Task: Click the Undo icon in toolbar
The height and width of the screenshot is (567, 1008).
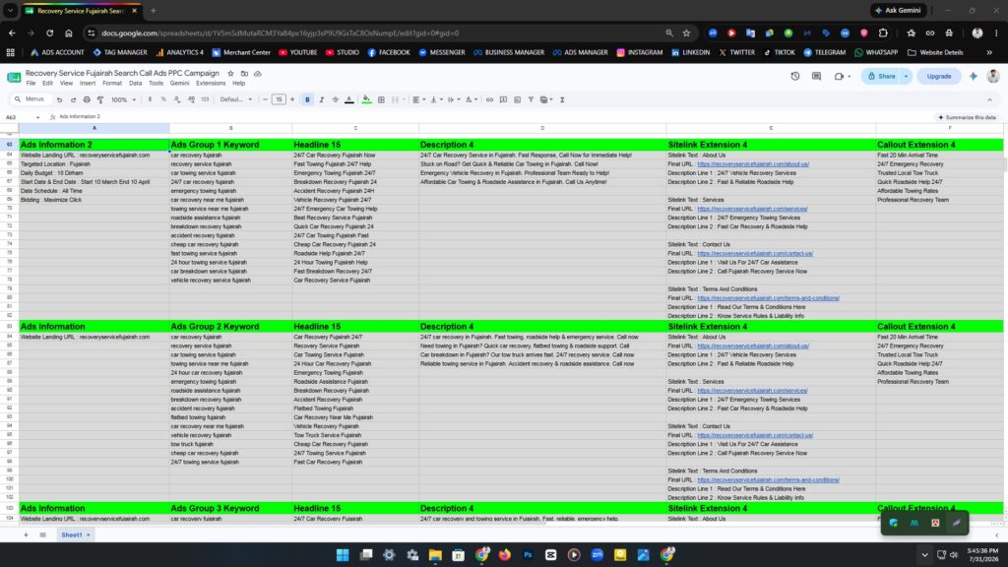Action: tap(59, 99)
